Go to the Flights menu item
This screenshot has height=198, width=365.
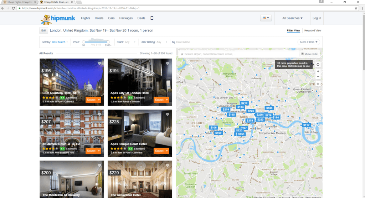click(86, 18)
